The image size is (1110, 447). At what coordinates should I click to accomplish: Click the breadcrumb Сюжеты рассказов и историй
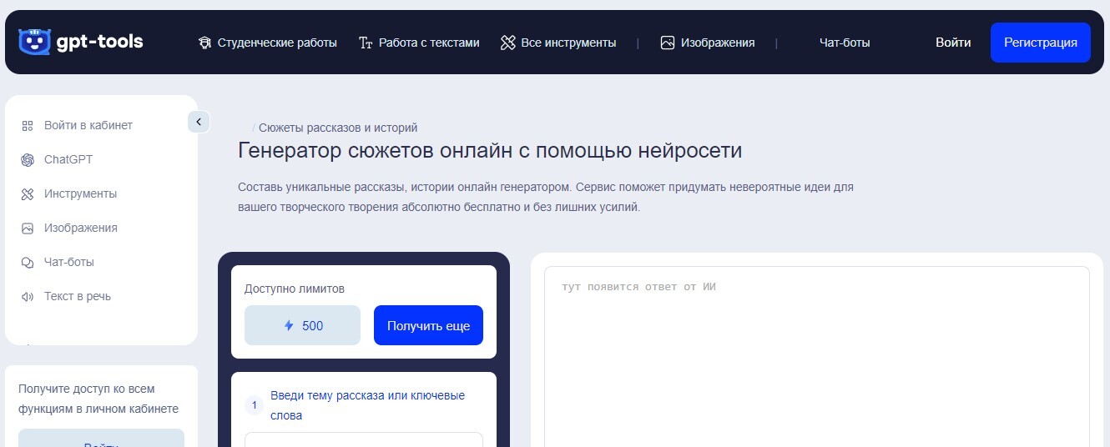tap(338, 128)
